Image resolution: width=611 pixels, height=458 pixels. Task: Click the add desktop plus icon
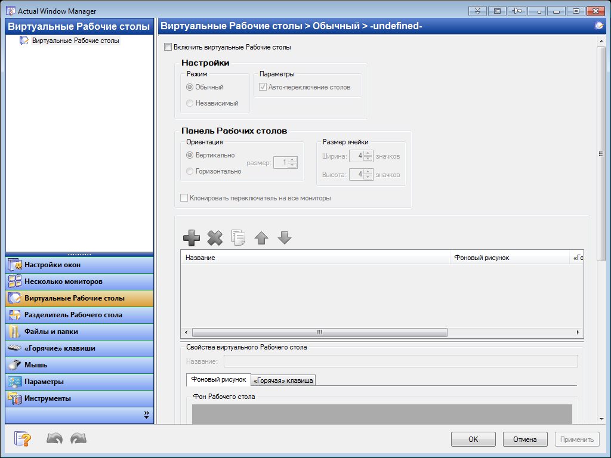(192, 238)
